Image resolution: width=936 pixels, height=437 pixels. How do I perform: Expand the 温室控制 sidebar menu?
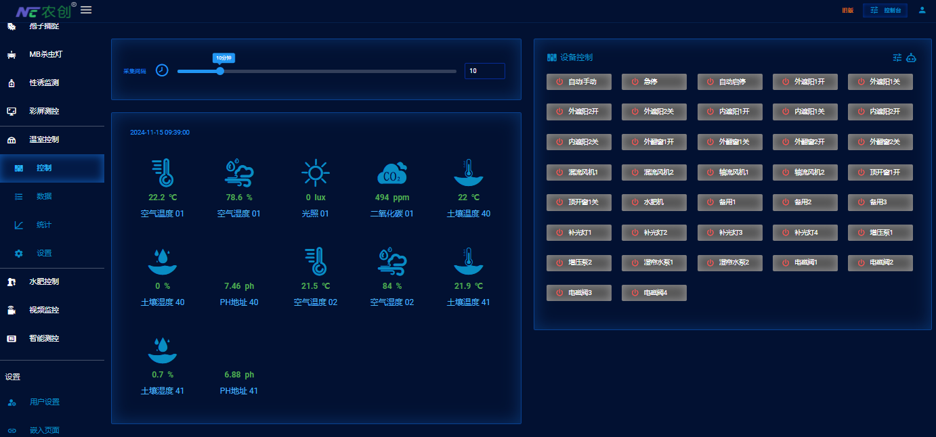(x=44, y=139)
